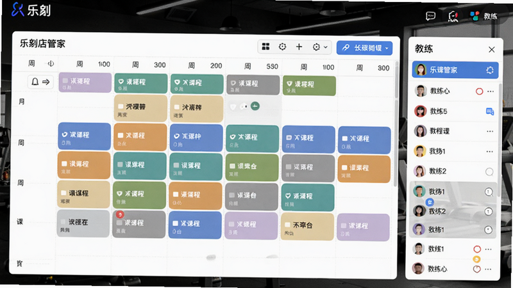Screen dimensions: 513x288
Task: Click the 乐刻店管家 scrollbar
Action: tap(396, 124)
